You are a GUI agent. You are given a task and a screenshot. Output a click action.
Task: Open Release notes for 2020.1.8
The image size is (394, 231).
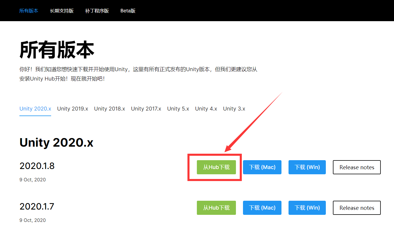(357, 167)
